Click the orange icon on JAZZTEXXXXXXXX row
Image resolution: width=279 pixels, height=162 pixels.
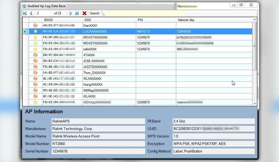tap(35, 67)
